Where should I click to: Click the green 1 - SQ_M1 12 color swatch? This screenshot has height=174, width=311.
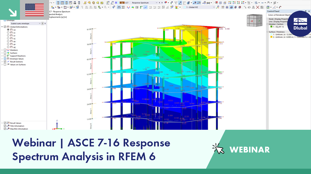271,27
